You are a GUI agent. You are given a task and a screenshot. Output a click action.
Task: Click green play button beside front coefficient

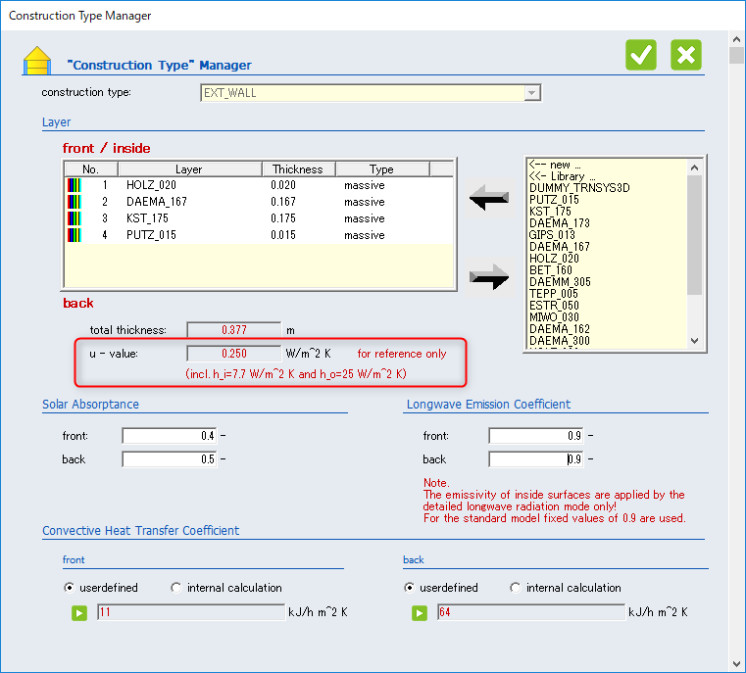tap(79, 613)
